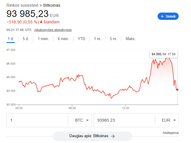Select the 1 m. yearly range tab
The image size is (191, 143).
coord(97,39)
